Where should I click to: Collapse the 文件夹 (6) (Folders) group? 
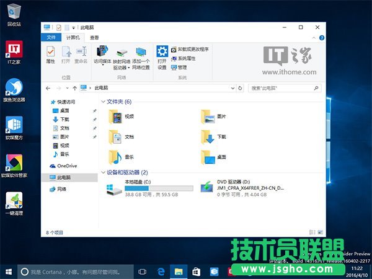click(103, 102)
